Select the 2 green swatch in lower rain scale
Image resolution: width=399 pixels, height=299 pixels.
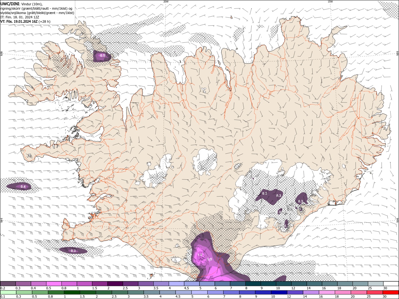tap(104, 292)
